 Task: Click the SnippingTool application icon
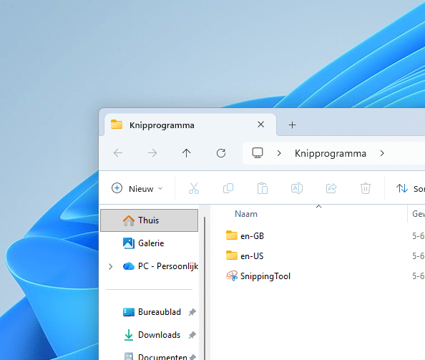click(x=232, y=276)
